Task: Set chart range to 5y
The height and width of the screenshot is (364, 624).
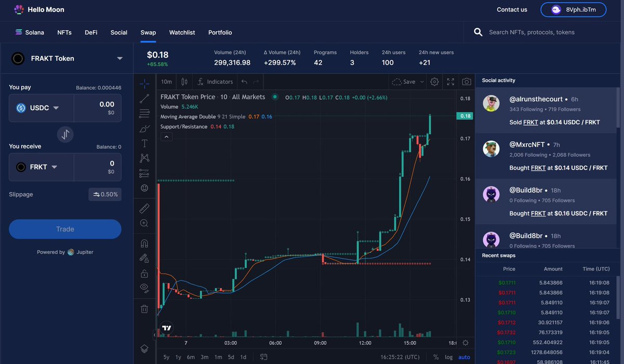Action: pyautogui.click(x=166, y=357)
